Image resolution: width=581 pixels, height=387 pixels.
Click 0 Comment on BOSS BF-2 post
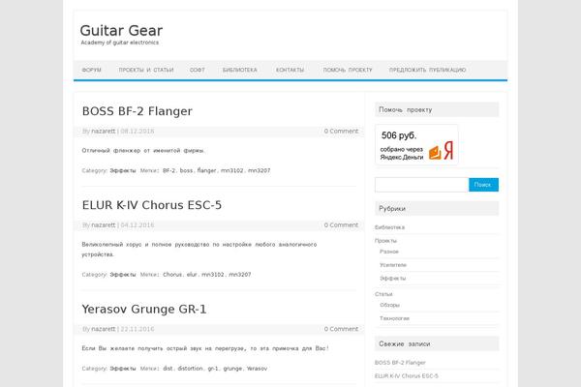click(341, 131)
